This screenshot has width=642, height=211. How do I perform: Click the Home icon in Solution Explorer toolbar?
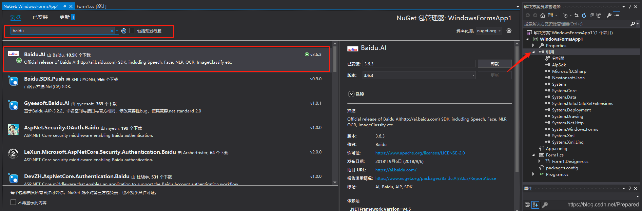[x=543, y=15]
